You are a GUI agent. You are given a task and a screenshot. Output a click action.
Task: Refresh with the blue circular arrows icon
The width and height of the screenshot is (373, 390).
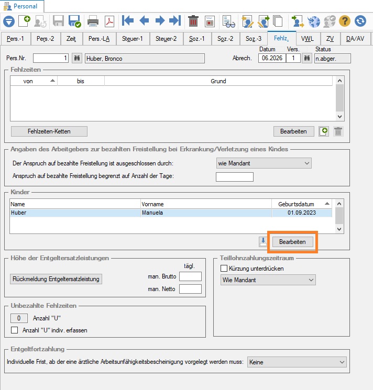click(360, 21)
